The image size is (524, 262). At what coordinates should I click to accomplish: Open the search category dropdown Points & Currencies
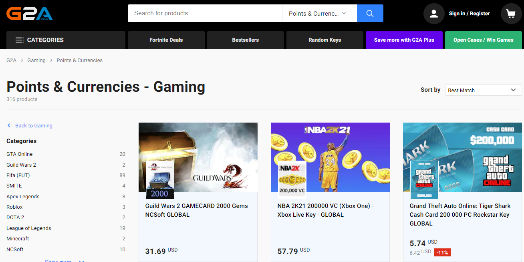pyautogui.click(x=319, y=13)
